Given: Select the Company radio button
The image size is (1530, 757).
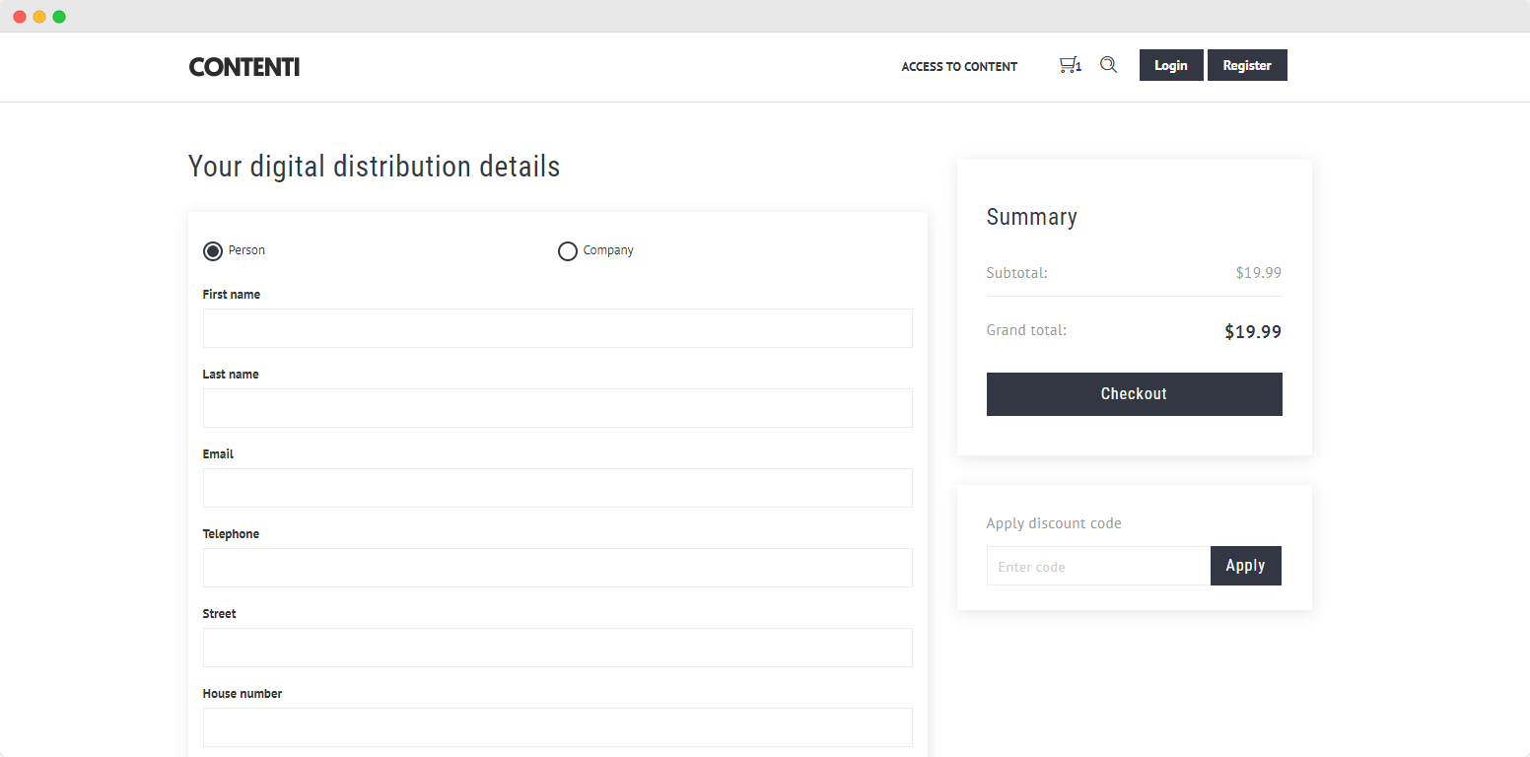Looking at the screenshot, I should tap(568, 251).
